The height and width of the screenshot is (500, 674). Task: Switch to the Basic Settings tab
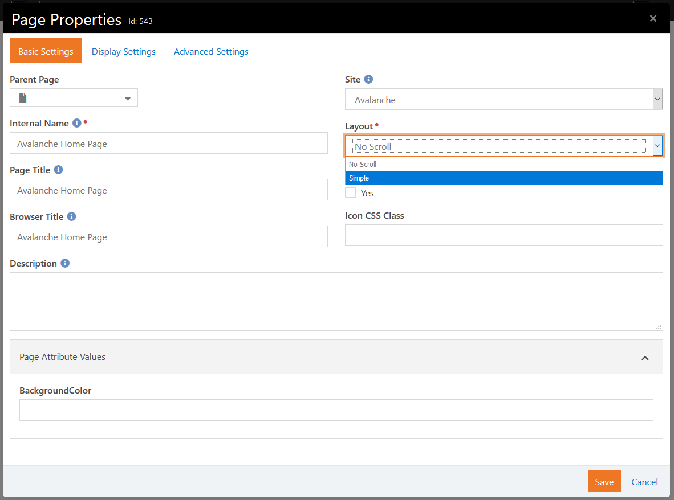click(x=46, y=51)
